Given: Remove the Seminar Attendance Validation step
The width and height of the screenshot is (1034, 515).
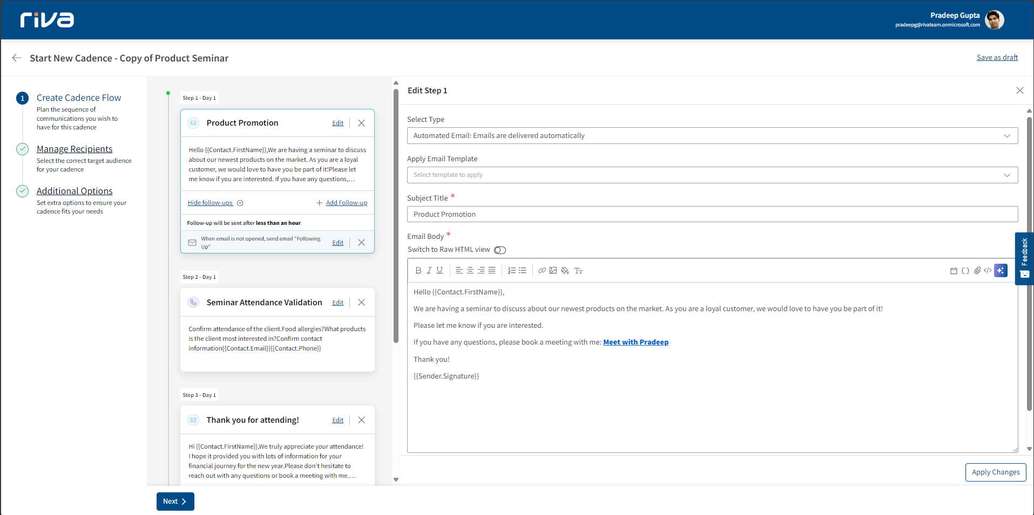Looking at the screenshot, I should click(362, 303).
